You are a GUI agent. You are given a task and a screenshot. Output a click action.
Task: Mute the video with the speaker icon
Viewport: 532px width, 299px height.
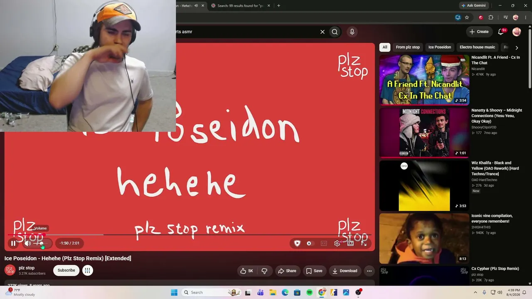pyautogui.click(x=28, y=243)
